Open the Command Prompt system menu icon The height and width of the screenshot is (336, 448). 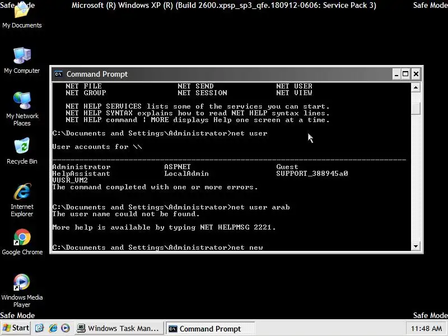[x=58, y=74]
